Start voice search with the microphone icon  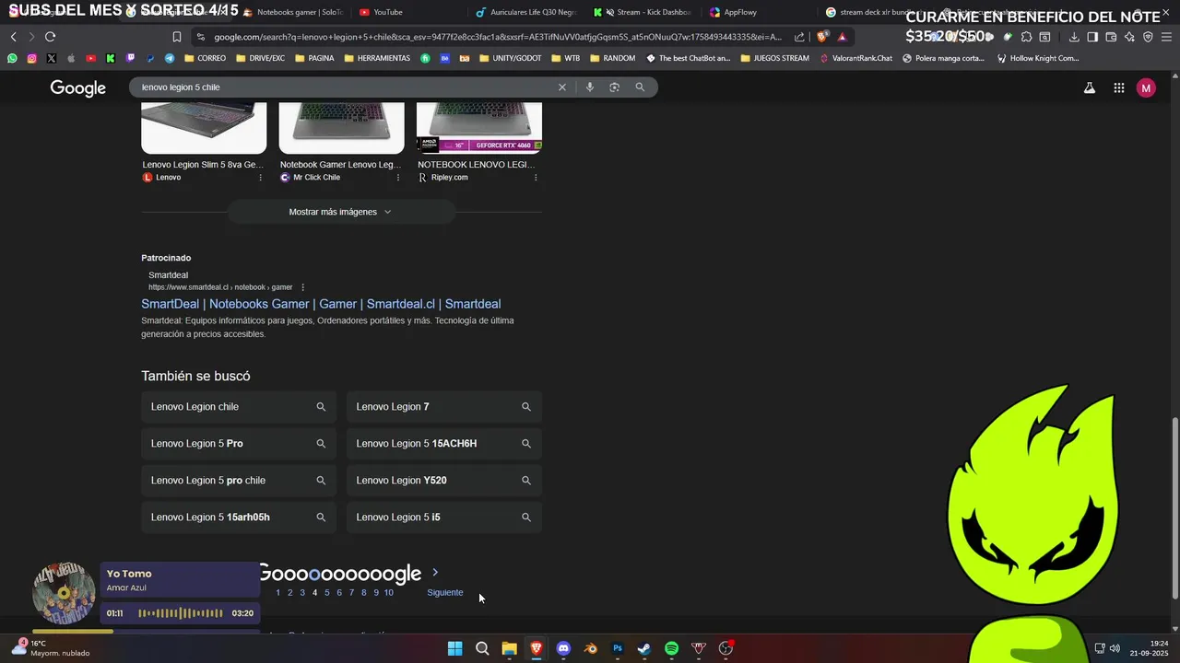tap(590, 87)
